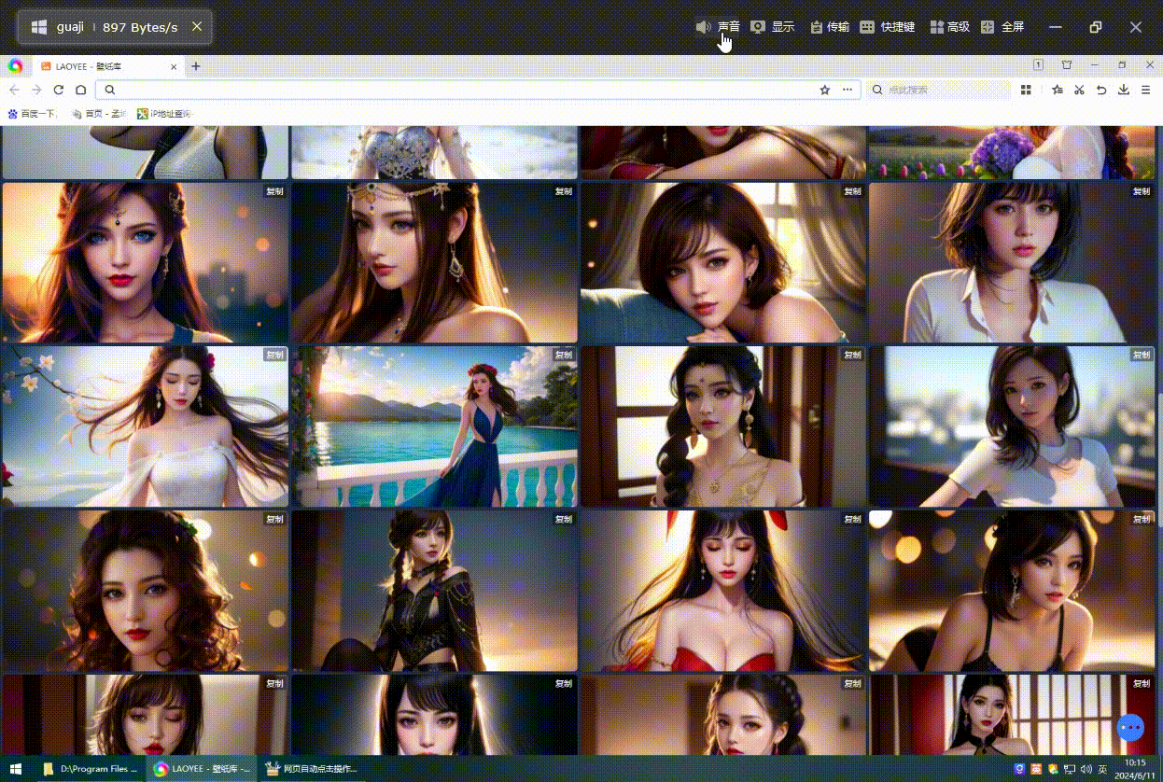Open the three-dot more menu in address bar
Image resolution: width=1163 pixels, height=782 pixels.
tap(848, 90)
